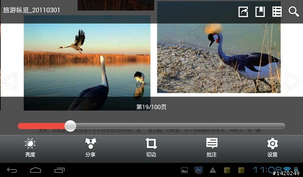Open the 批注 annotation tool
The height and width of the screenshot is (177, 303).
[212, 148]
